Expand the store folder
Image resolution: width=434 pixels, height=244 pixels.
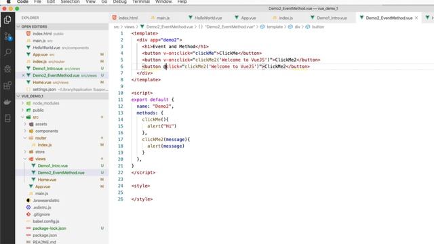(25, 152)
